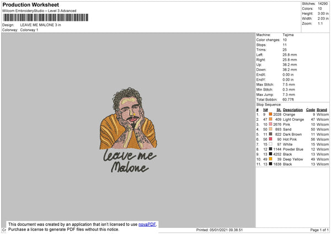331x234 pixels.
Task: Click the 'Color changes:' label
Action: pyautogui.click(x=268, y=40)
